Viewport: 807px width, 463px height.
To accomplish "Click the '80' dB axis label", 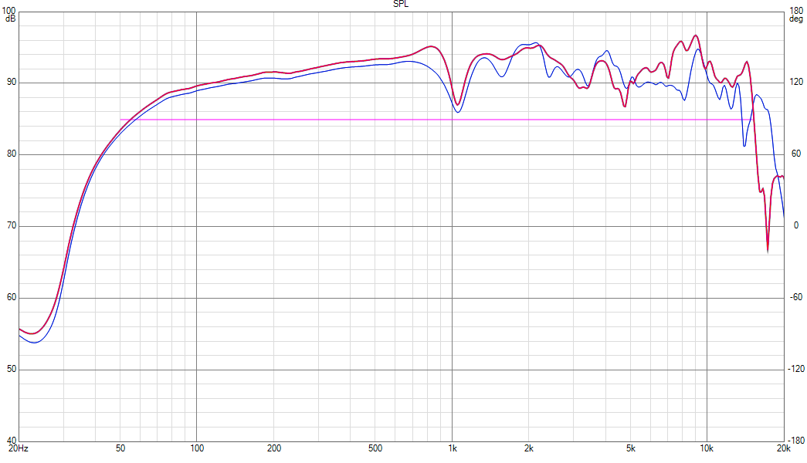I will 12,154.
